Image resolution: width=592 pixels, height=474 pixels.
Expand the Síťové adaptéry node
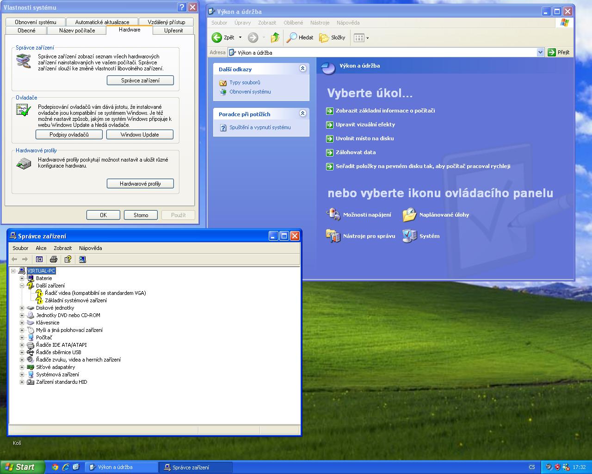[22, 367]
